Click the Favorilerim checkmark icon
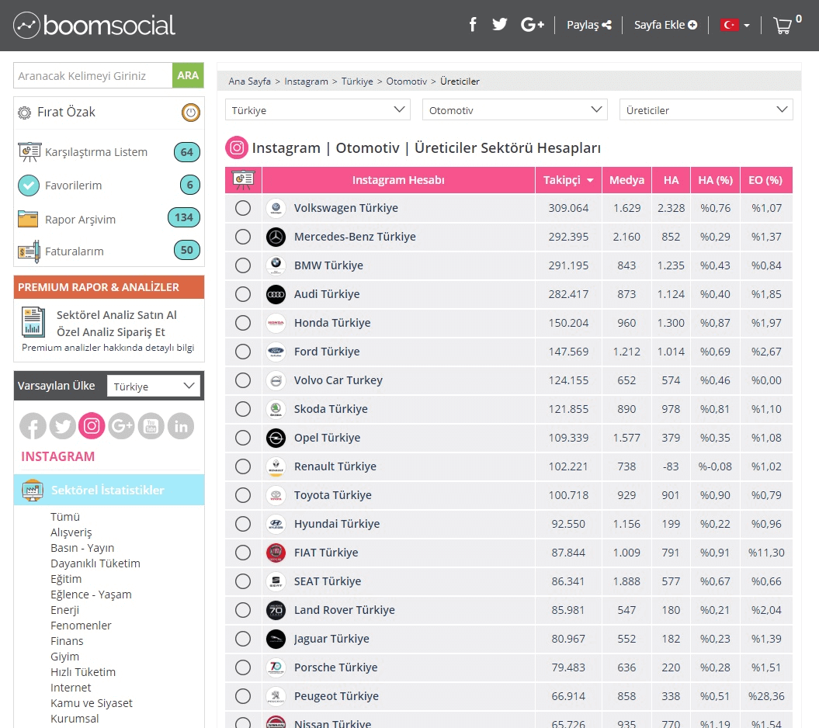Screen dimensions: 819x728 pyautogui.click(x=29, y=185)
